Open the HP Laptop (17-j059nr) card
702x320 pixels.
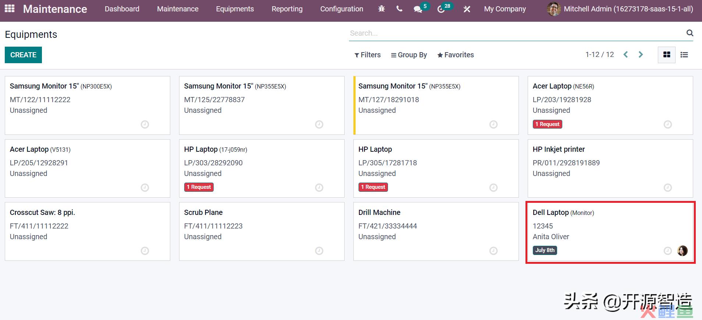pos(262,169)
